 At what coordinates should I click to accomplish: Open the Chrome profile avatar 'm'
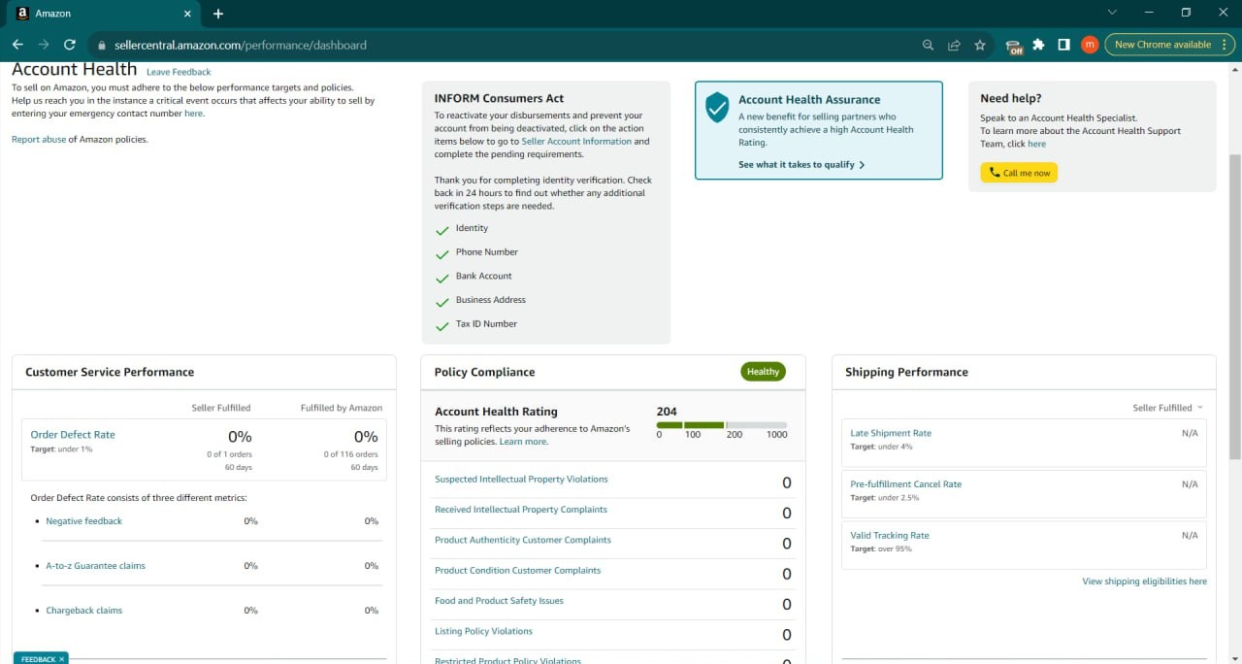click(1090, 45)
